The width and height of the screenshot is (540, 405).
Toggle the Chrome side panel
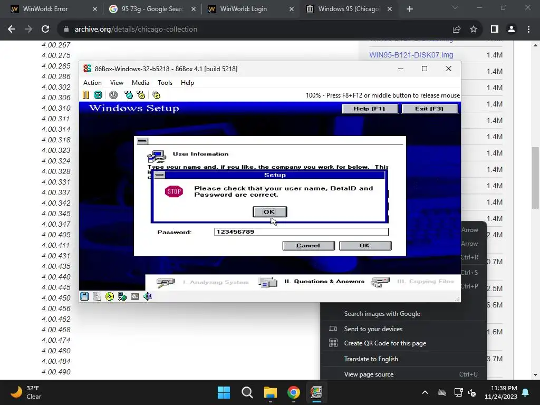(495, 30)
